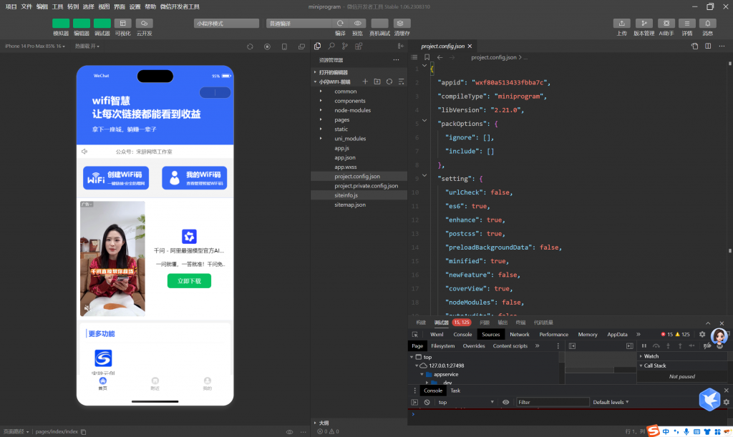The width and height of the screenshot is (733, 437).
Task: Open the 工具 menu
Action: pos(58,6)
